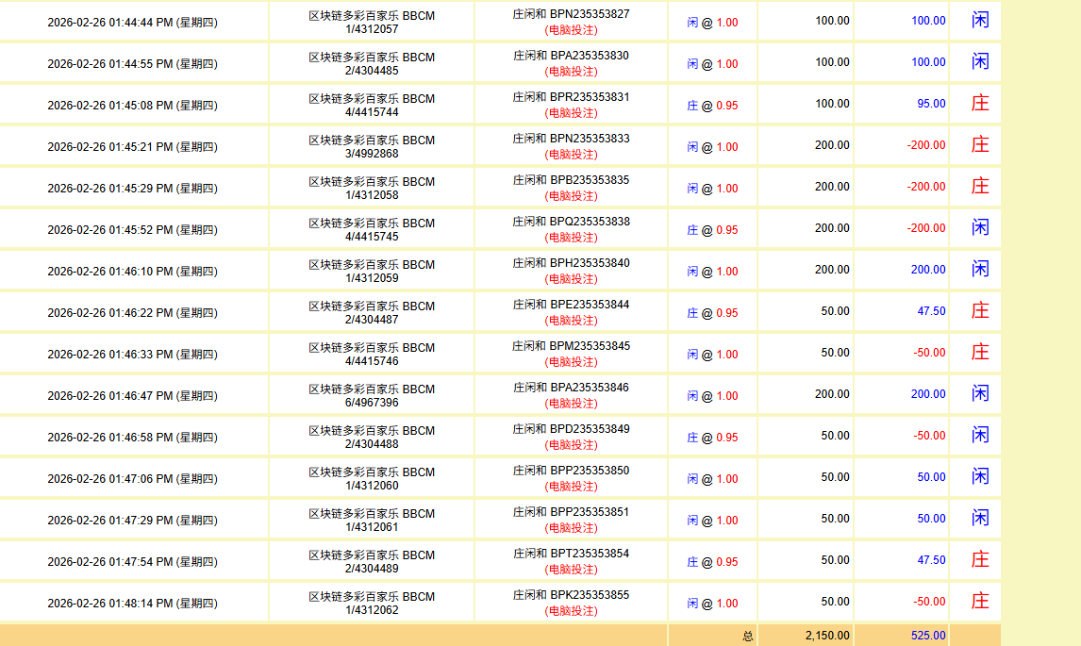The width and height of the screenshot is (1081, 646).
Task: Click the 闲 result icon in 01:45:52 PM row
Action: (x=980, y=227)
